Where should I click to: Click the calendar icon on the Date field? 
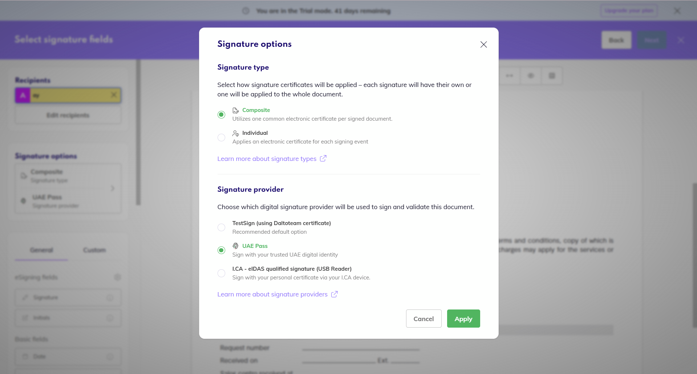(x=25, y=356)
